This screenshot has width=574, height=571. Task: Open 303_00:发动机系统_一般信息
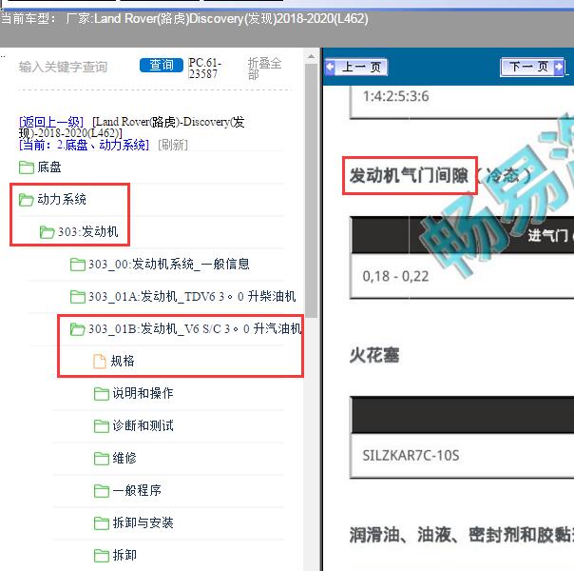169,264
